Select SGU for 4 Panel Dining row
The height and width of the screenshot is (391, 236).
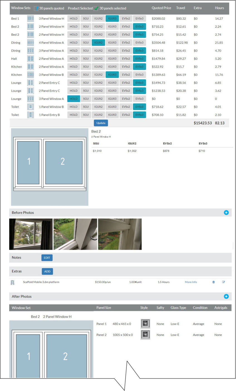(x=86, y=43)
